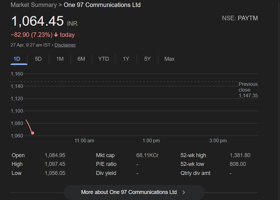Screen dimensions: 280x200
Task: Click the Market Summary breadcrumb
Action: (x=33, y=5)
